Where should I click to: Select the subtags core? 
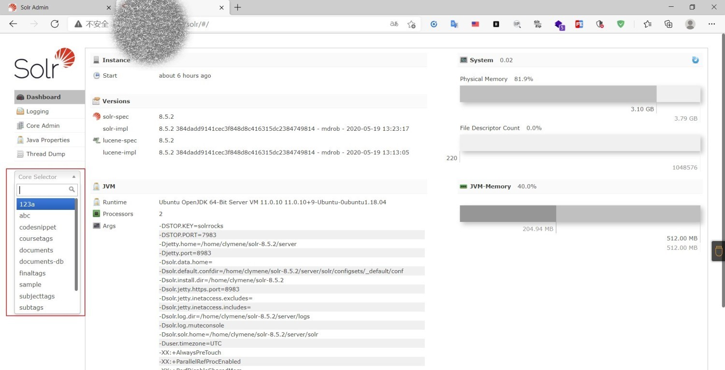[46, 307]
